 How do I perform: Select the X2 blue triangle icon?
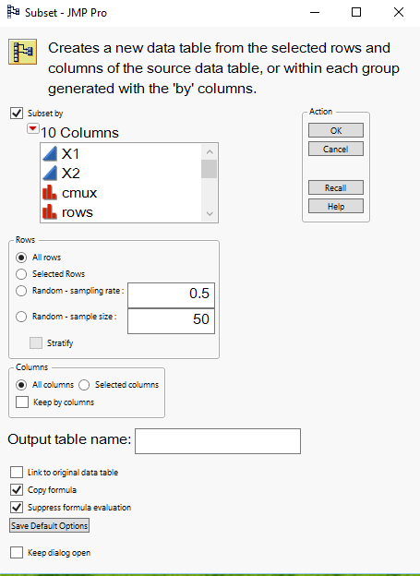(x=50, y=173)
